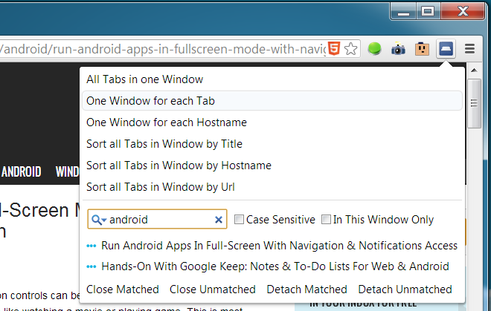This screenshot has height=311, width=491.
Task: Open the Chrome hamburger menu
Action: coord(469,49)
